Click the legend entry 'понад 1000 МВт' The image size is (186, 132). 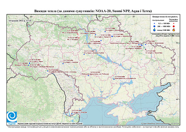tap(163, 30)
